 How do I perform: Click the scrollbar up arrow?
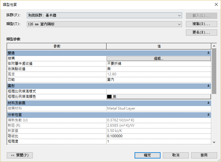coord(214,46)
